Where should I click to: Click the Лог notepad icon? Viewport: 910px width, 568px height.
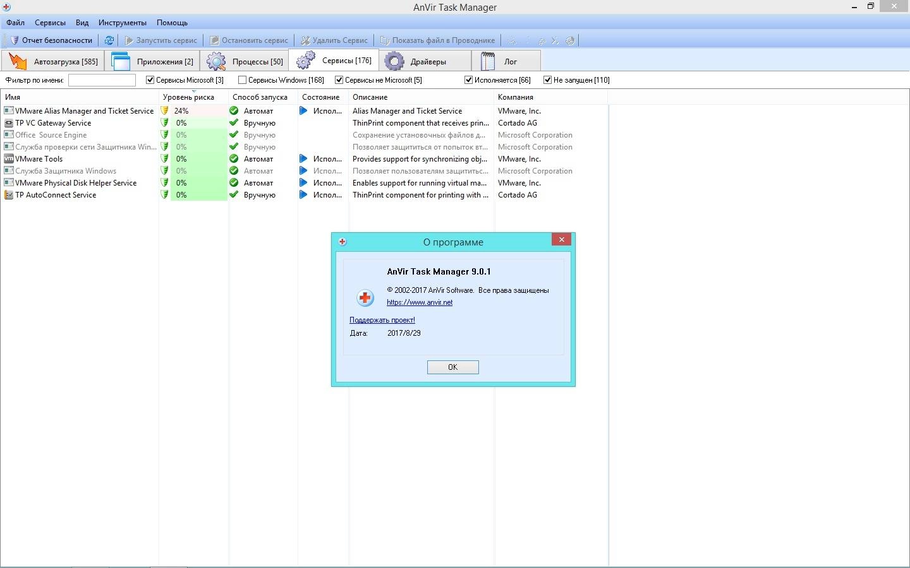(488, 61)
